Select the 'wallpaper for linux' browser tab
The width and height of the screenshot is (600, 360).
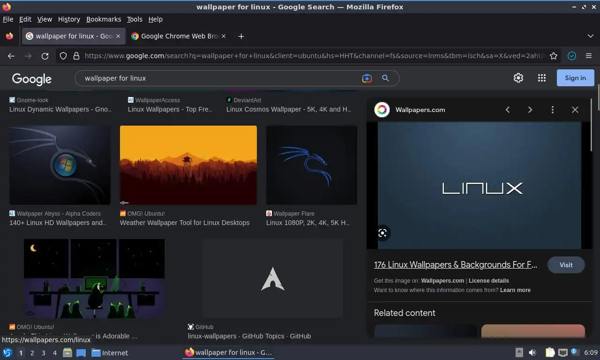(73, 36)
